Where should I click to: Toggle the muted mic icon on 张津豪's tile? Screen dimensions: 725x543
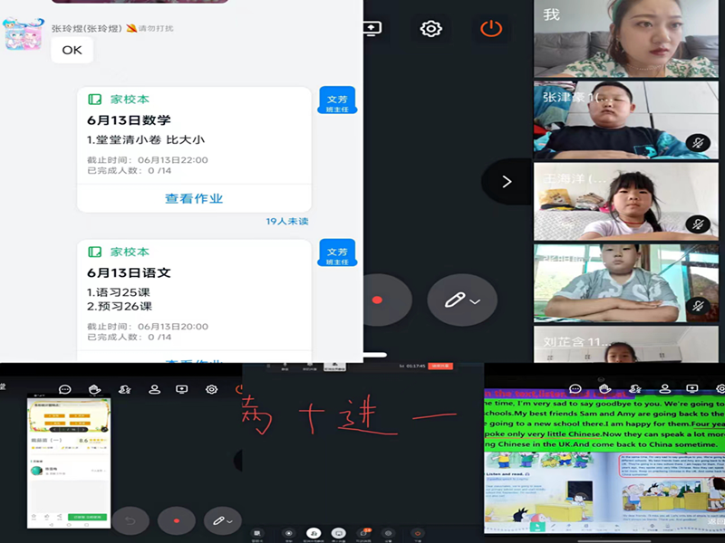click(698, 143)
